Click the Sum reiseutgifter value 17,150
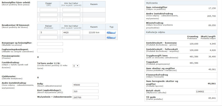 click(x=212, y=8)
